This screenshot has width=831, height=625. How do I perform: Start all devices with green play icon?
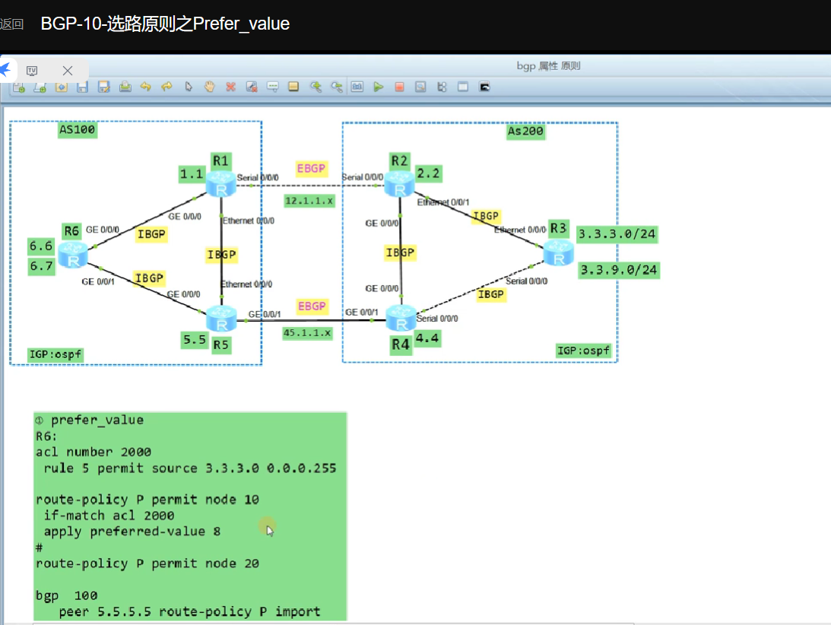pyautogui.click(x=378, y=87)
